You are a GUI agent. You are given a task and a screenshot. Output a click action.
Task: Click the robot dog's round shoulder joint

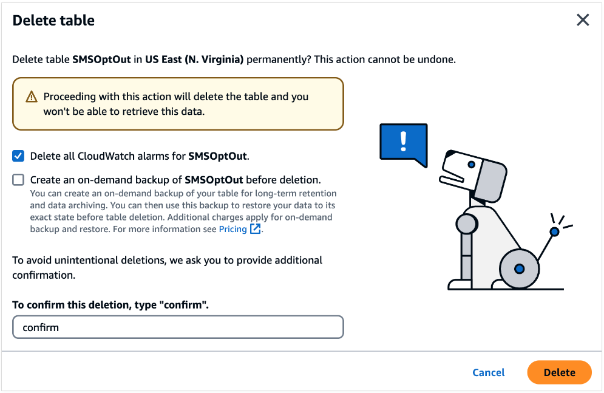click(467, 224)
